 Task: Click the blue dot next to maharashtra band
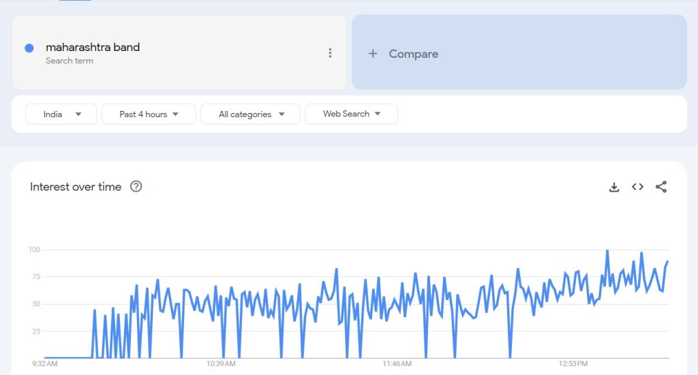29,48
